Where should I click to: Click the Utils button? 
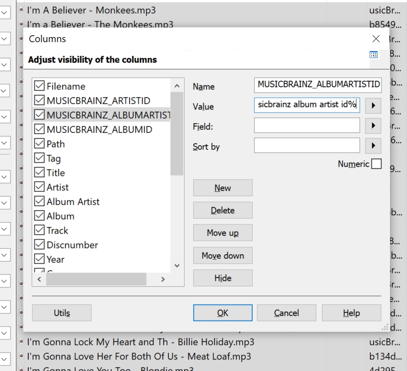coord(62,313)
